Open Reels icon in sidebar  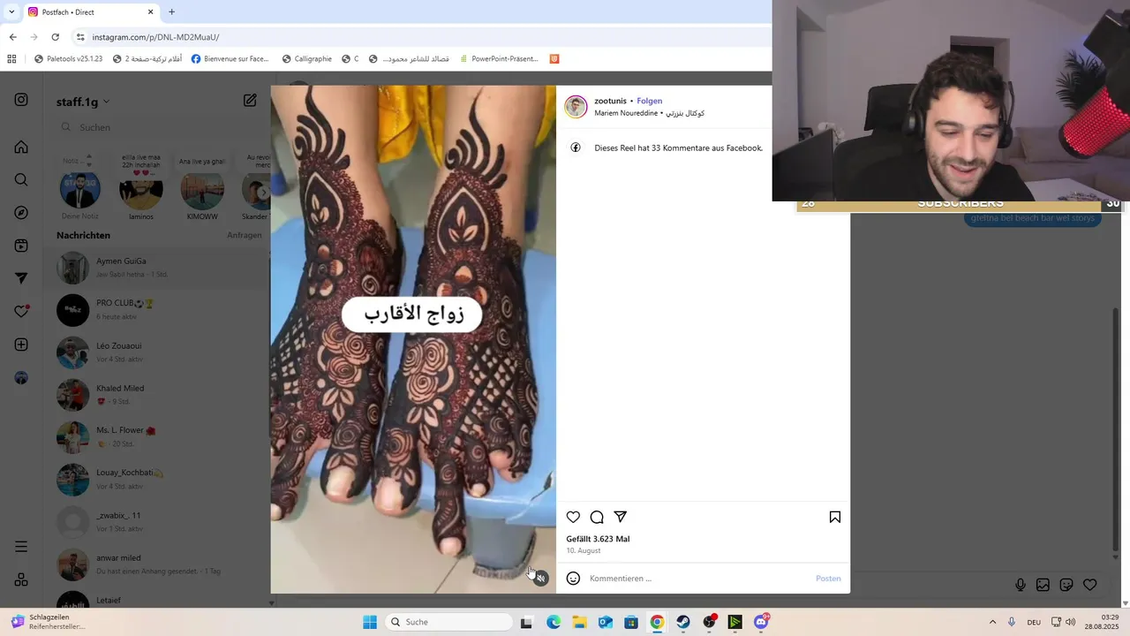coord(21,246)
